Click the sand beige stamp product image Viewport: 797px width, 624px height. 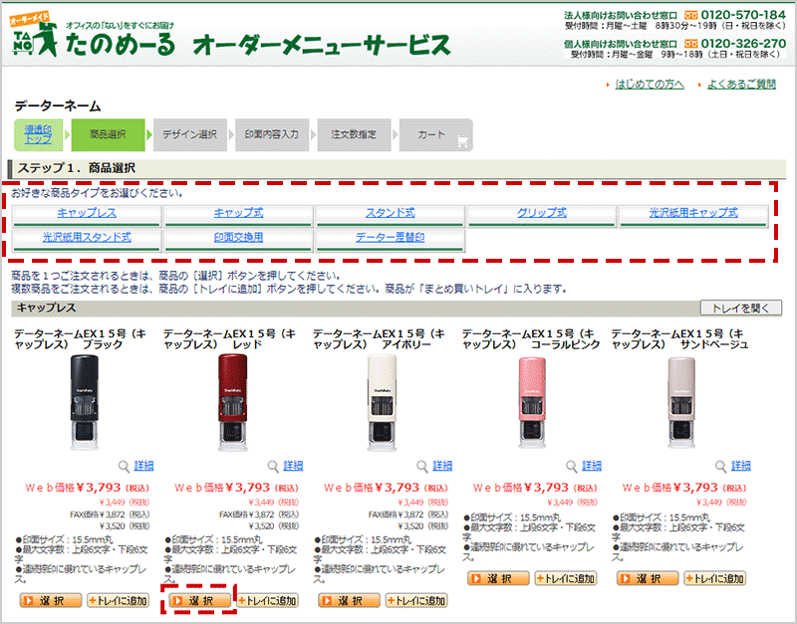681,403
